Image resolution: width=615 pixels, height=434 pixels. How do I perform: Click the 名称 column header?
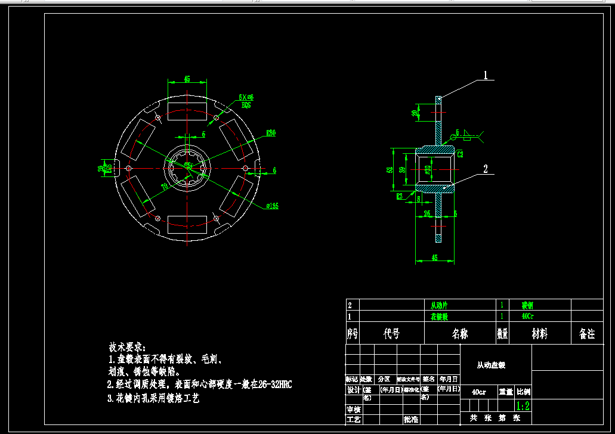click(460, 334)
